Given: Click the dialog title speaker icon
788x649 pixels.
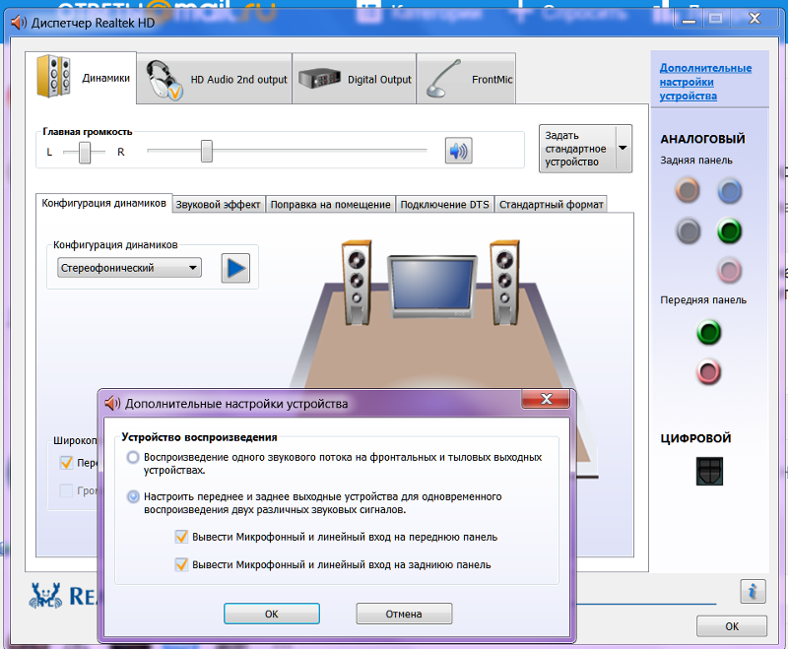Looking at the screenshot, I should 112,403.
